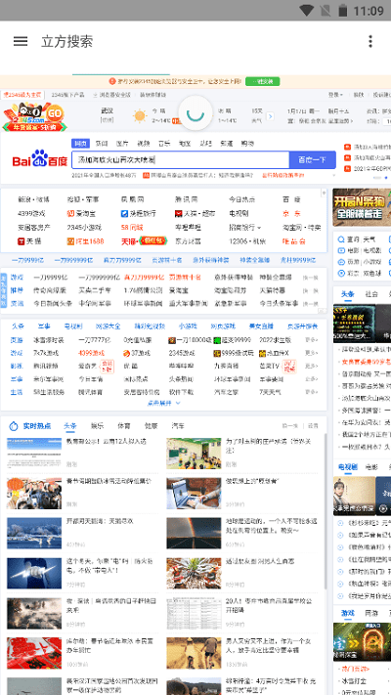Click the page loading spinner
Screen dimensions: 391x695
pyautogui.click(x=195, y=113)
